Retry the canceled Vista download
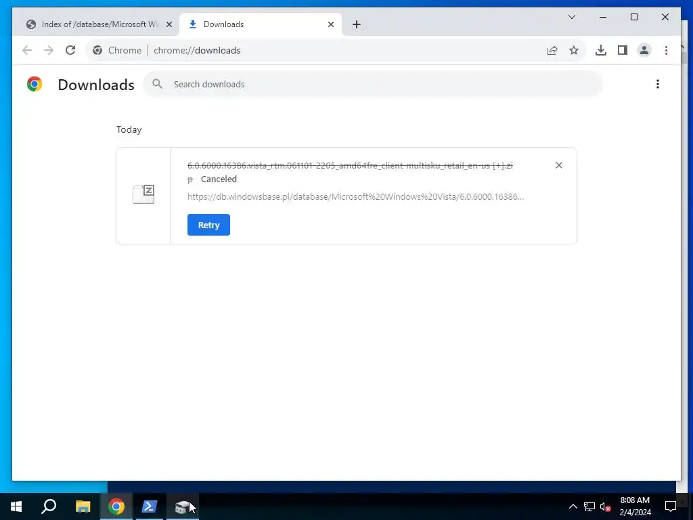Viewport: 693px width, 520px height. [208, 225]
